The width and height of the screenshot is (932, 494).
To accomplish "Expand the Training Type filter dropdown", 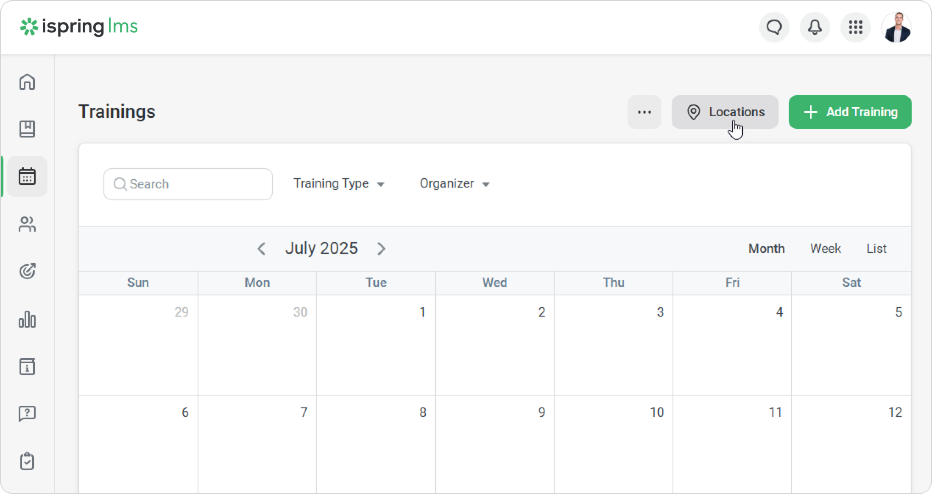I will coord(339,184).
